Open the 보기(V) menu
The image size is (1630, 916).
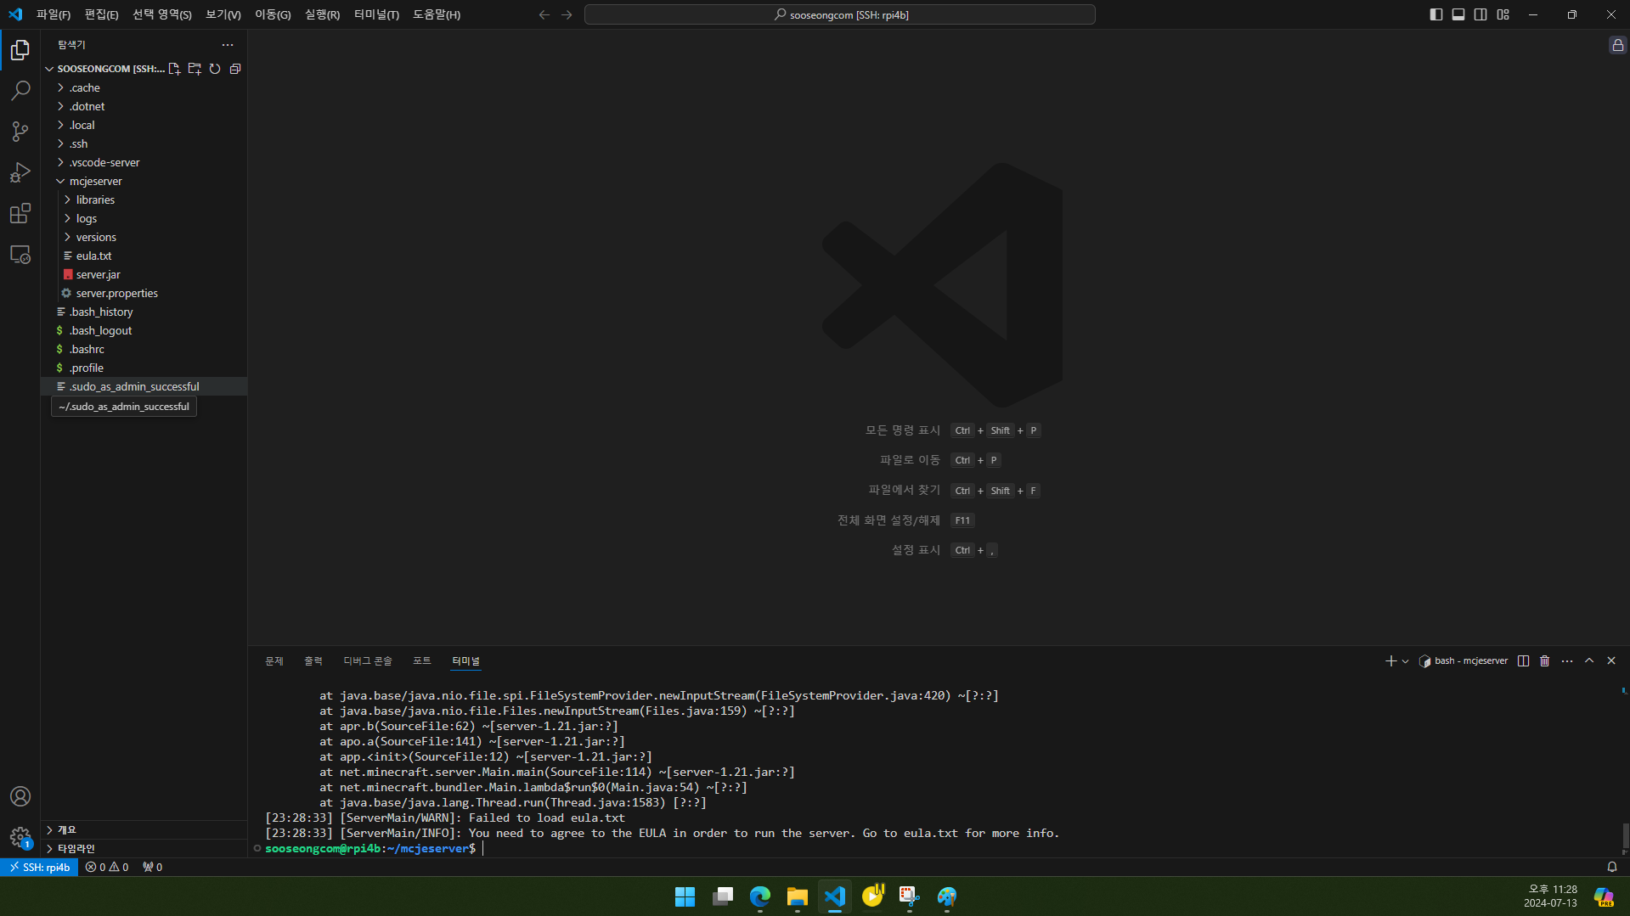click(x=223, y=14)
